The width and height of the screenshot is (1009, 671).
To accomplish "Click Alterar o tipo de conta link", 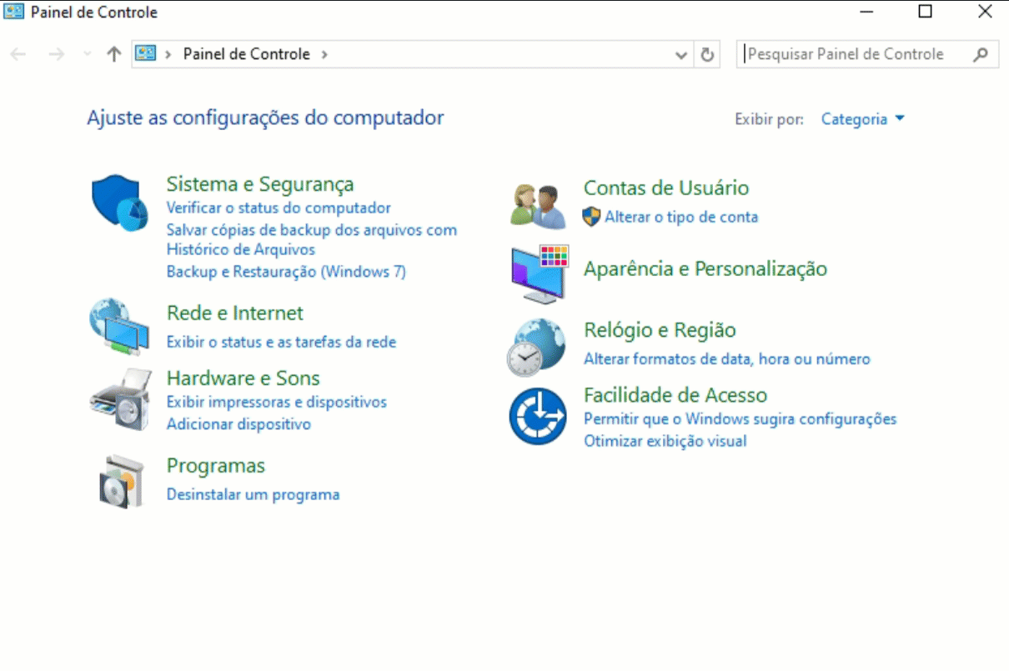I will point(681,217).
